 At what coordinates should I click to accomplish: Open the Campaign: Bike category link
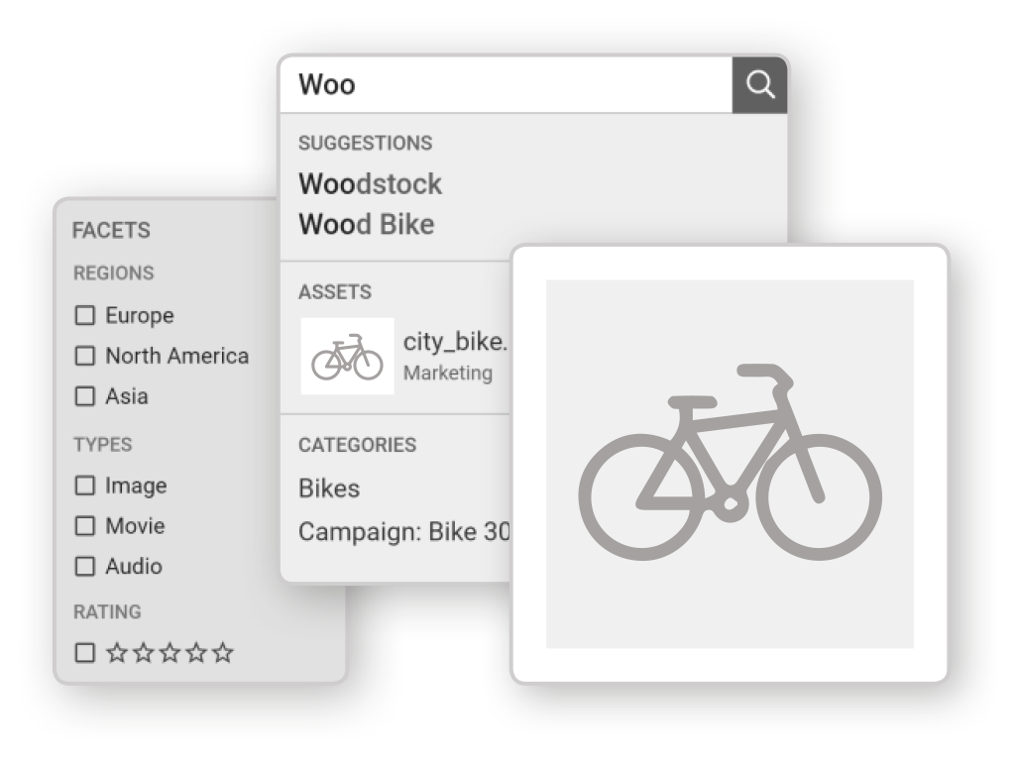[404, 532]
